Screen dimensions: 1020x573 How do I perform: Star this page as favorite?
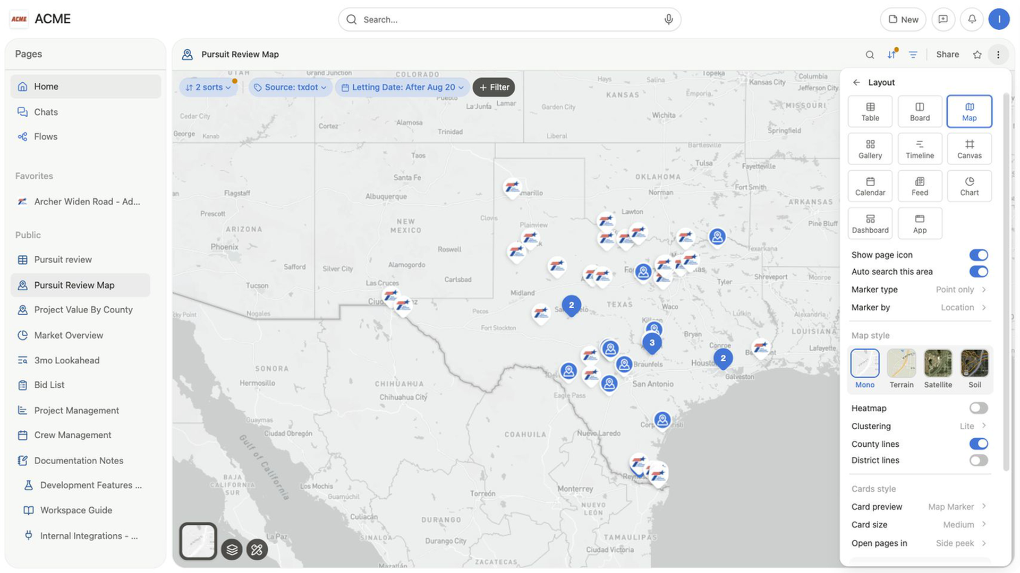point(977,55)
